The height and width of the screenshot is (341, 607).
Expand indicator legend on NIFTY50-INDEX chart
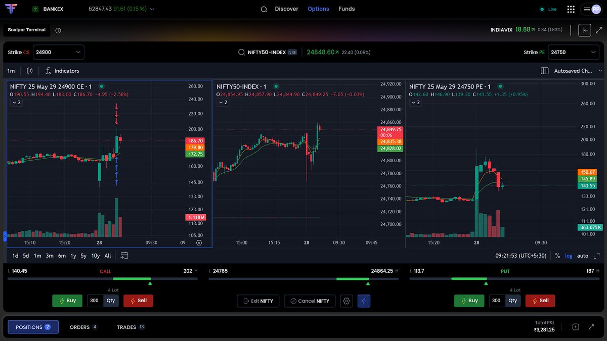click(x=223, y=103)
